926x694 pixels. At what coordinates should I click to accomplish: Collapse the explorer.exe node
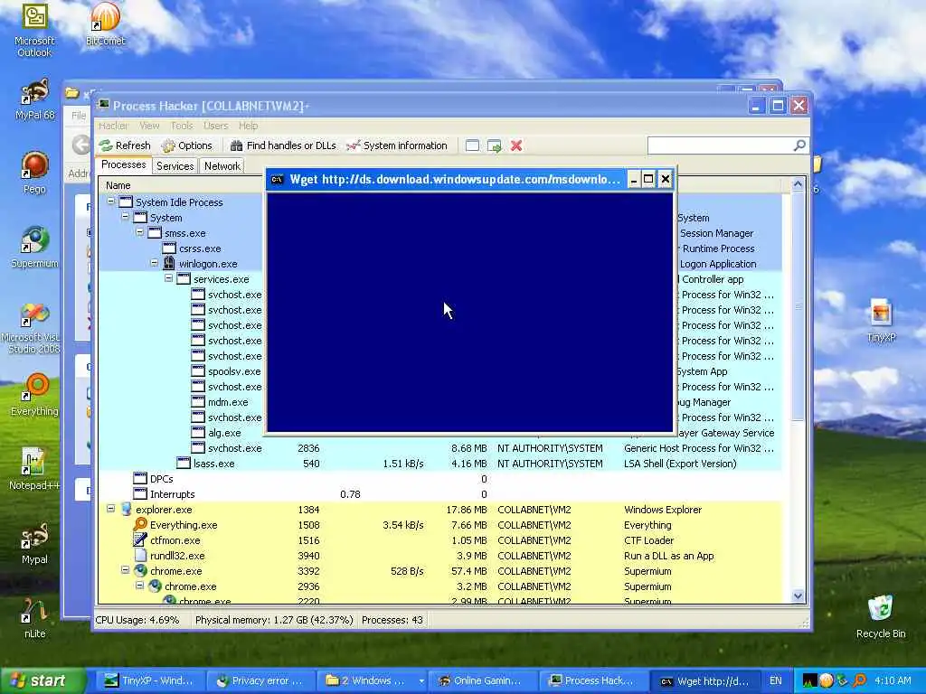[110, 508]
